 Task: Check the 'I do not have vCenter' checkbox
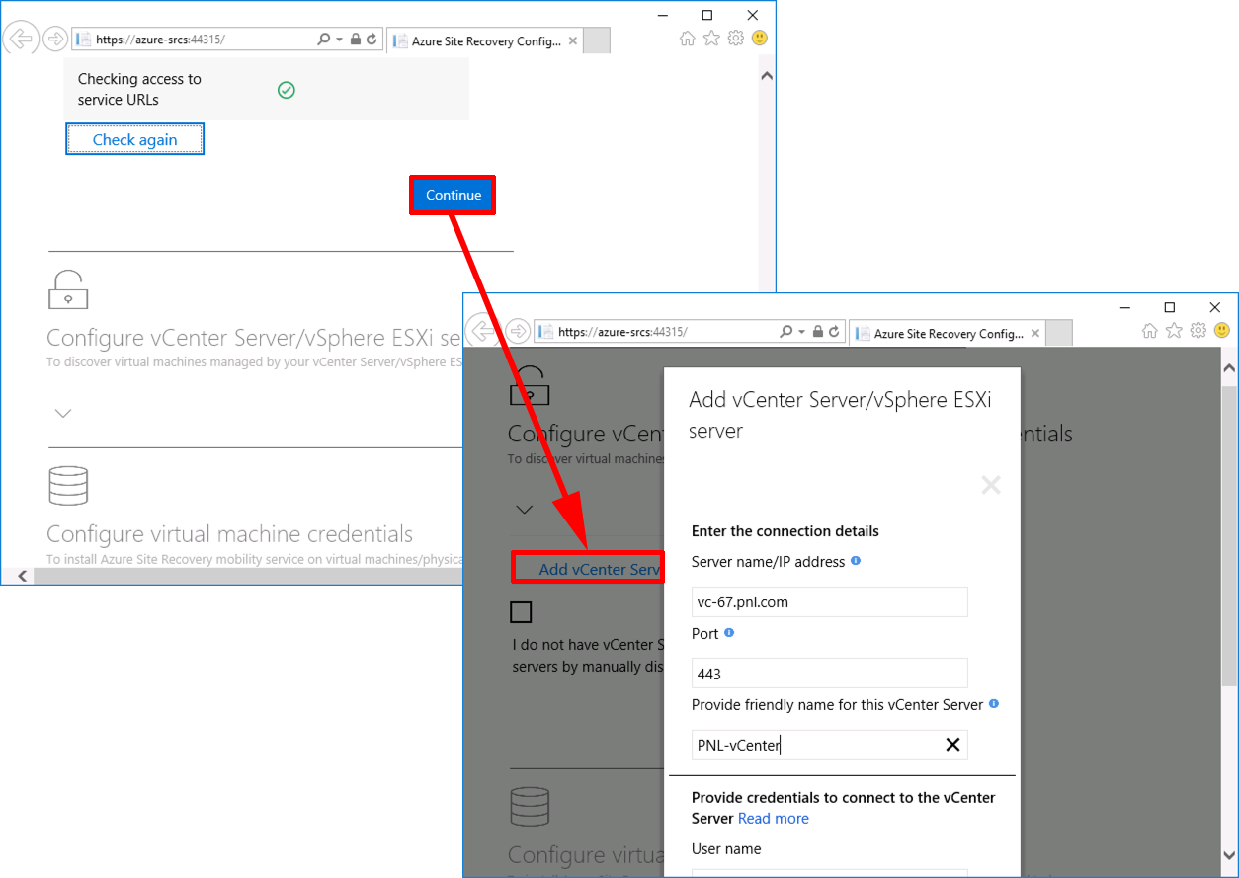point(521,612)
